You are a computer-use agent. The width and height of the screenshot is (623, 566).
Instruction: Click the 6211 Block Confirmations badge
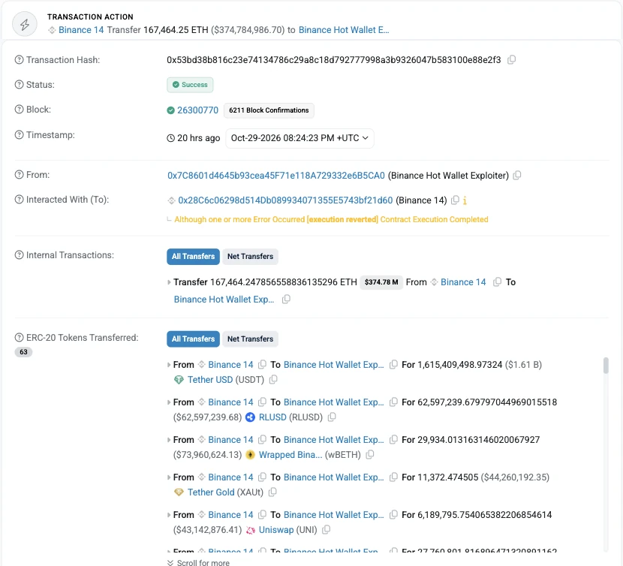269,110
